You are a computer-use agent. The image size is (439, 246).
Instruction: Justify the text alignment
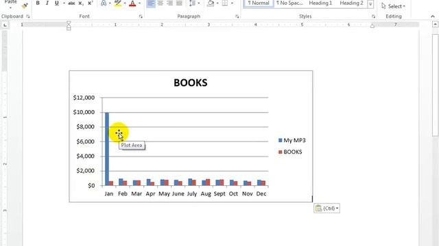coord(179,3)
